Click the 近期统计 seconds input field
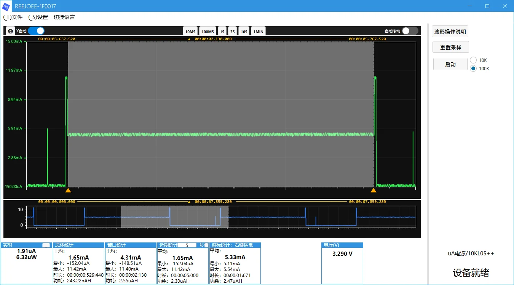Screen dimensions: 514x285 tap(187, 245)
